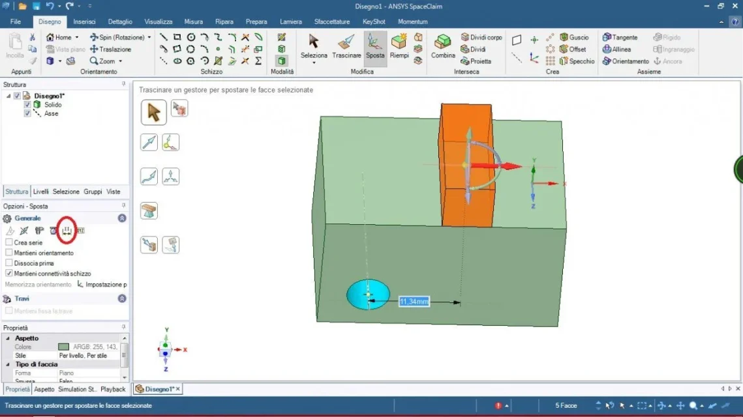Viewport: 743px width, 417px height.
Task: Collapse the Generale options section
Action: (x=122, y=218)
